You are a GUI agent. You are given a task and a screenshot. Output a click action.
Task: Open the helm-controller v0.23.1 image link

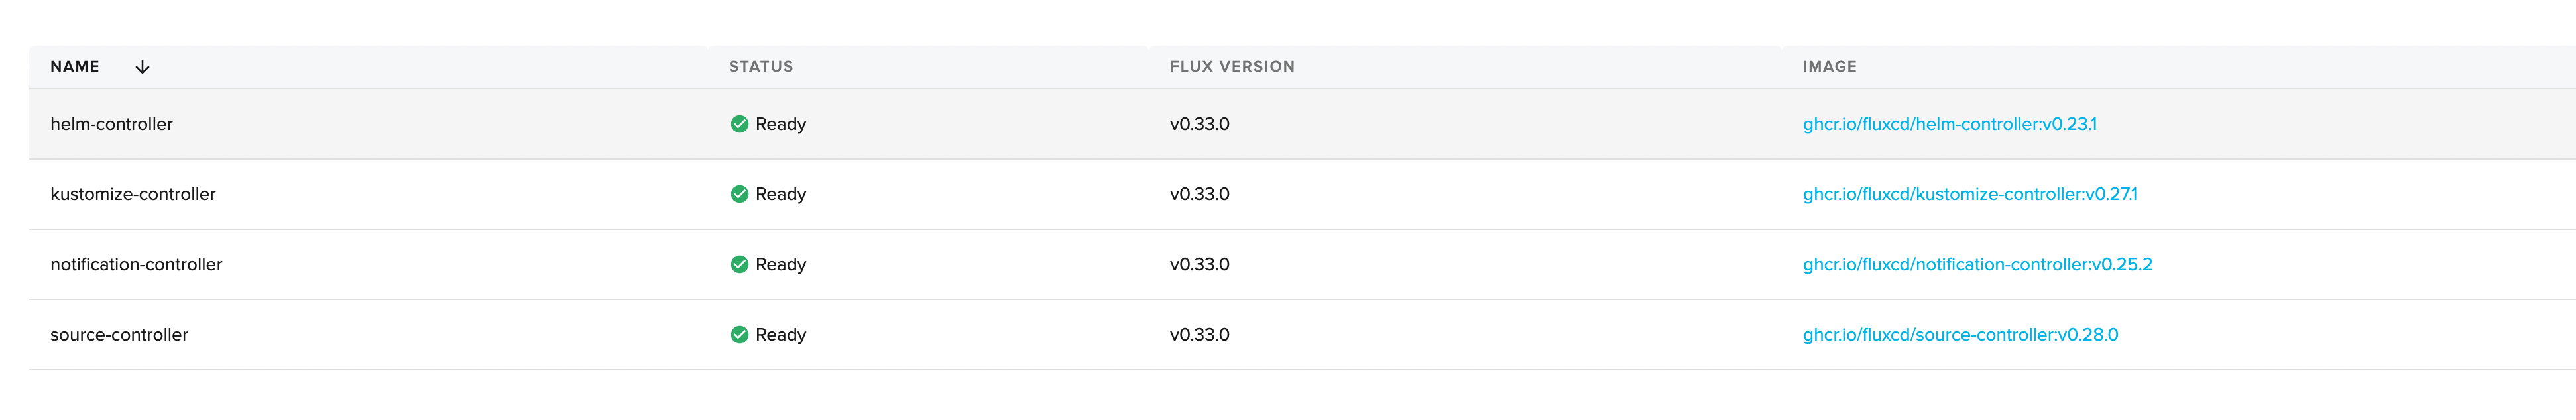pyautogui.click(x=1949, y=124)
